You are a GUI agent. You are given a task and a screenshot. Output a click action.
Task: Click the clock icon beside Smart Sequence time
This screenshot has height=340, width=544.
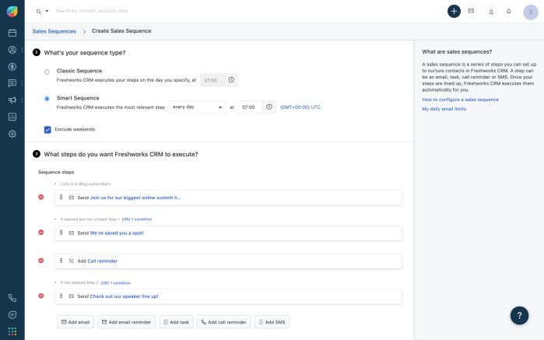click(268, 107)
